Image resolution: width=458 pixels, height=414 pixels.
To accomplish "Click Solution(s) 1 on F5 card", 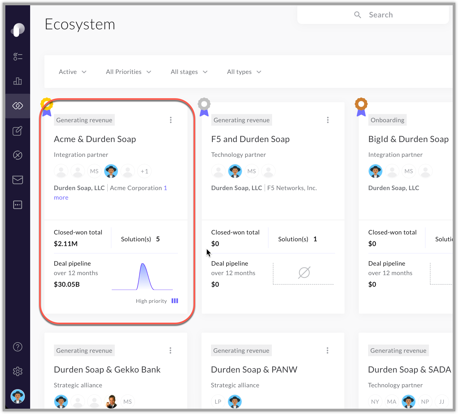I will [x=297, y=239].
